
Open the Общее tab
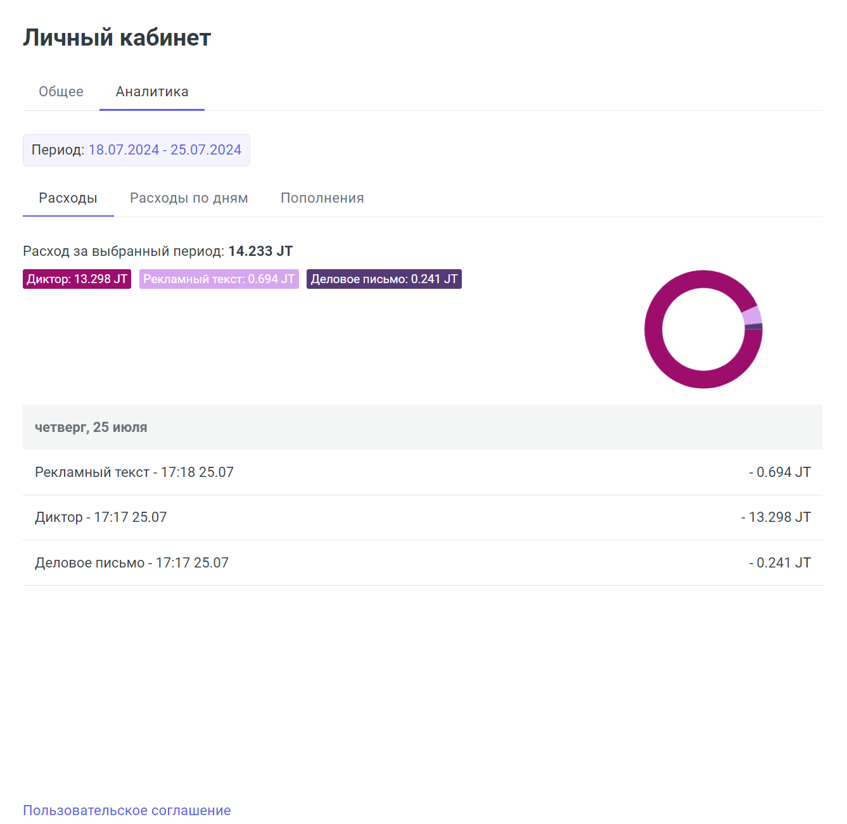pos(61,92)
